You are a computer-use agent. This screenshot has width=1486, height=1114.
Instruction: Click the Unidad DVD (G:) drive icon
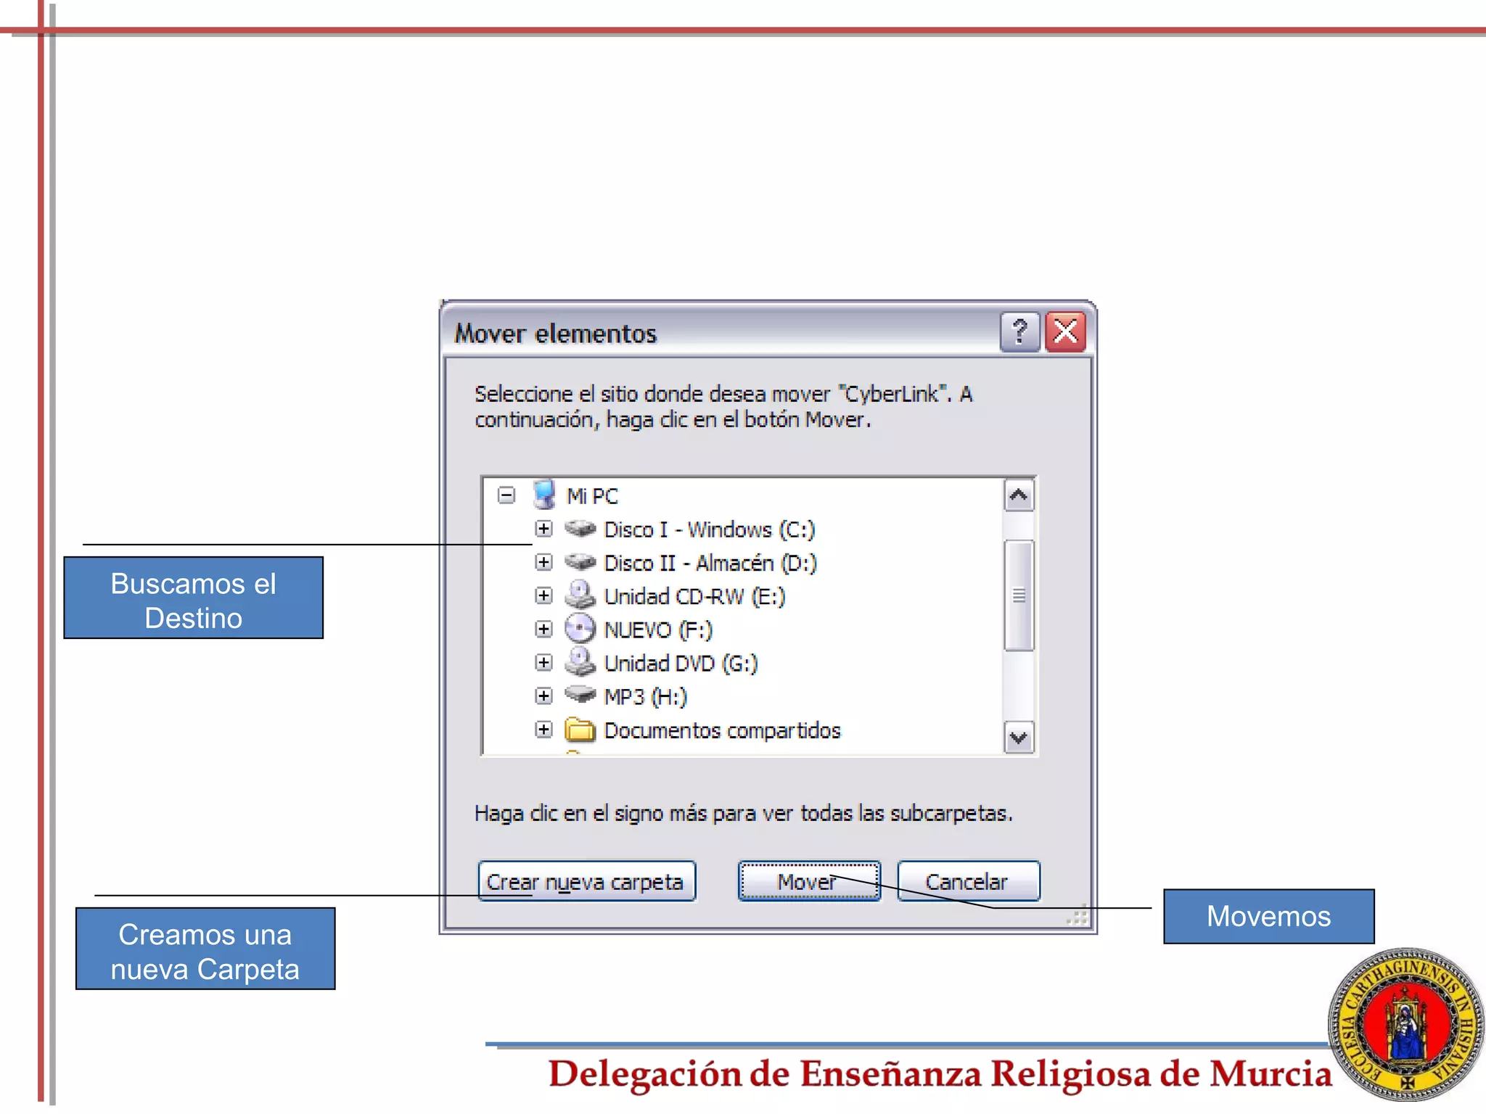(x=580, y=662)
